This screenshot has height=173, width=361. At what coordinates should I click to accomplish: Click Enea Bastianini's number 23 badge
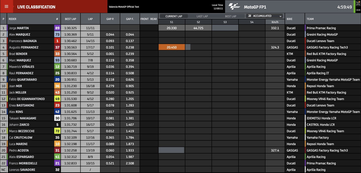click(x=57, y=105)
